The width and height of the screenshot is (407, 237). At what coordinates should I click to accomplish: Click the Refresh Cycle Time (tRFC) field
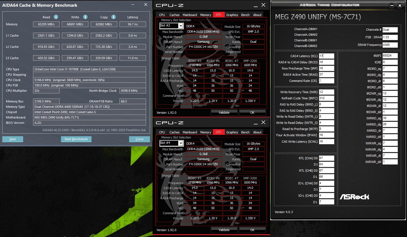click(327, 98)
